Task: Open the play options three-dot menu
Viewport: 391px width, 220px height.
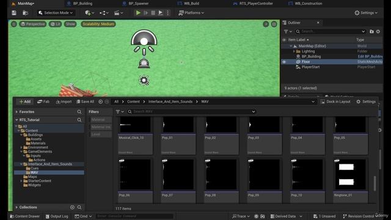Action: point(167,13)
